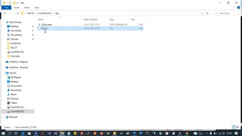
Task: Open buildzoom folder in sidebar
Action: point(16,43)
